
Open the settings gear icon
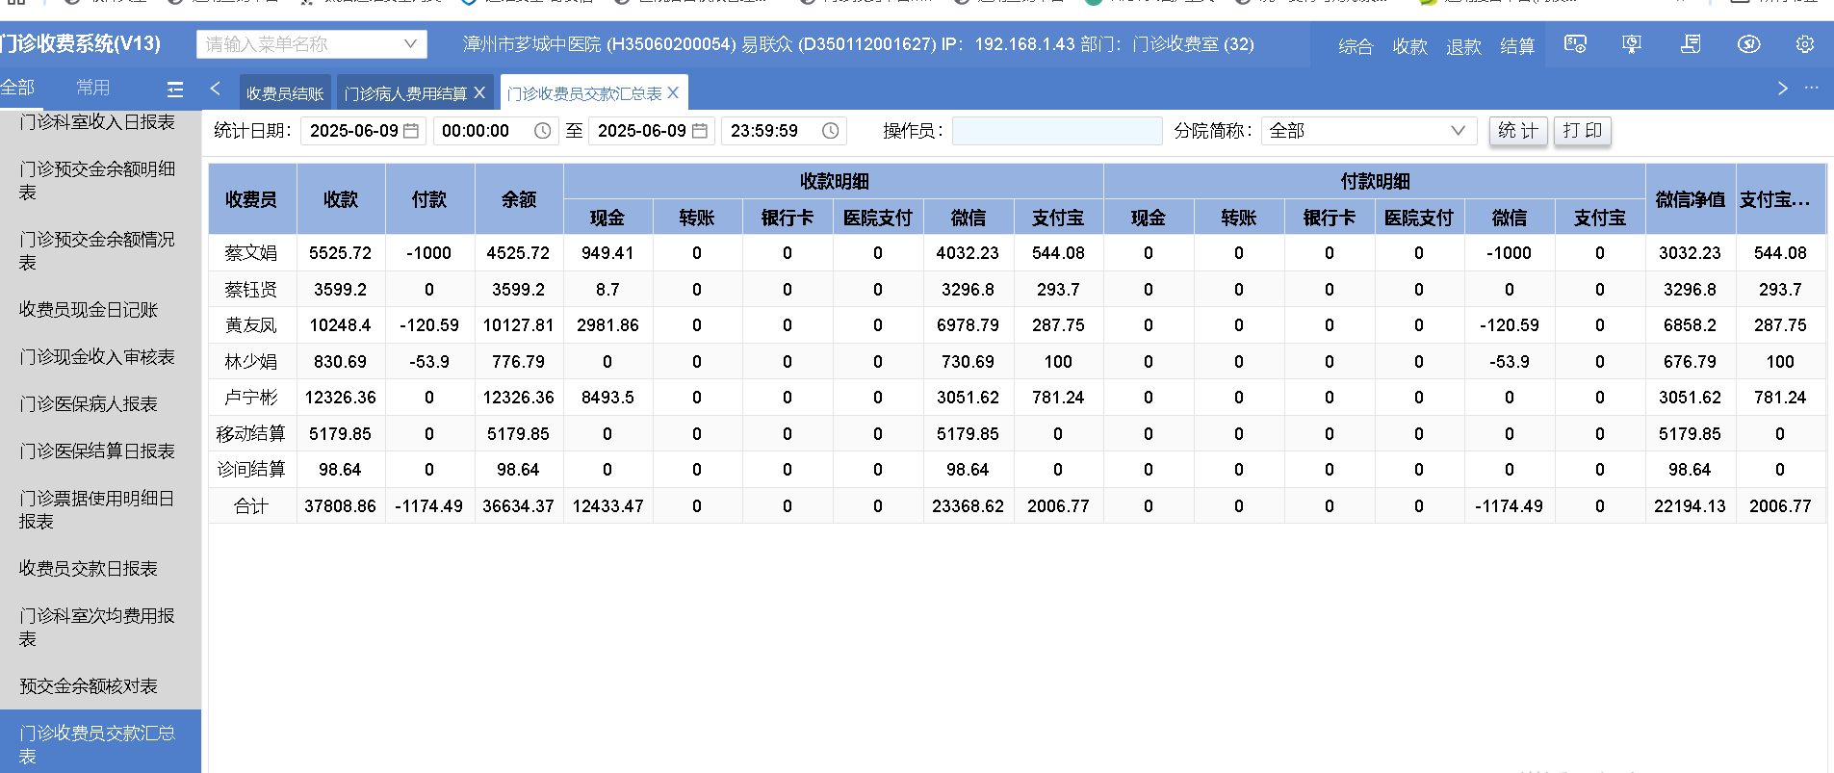(x=1805, y=44)
